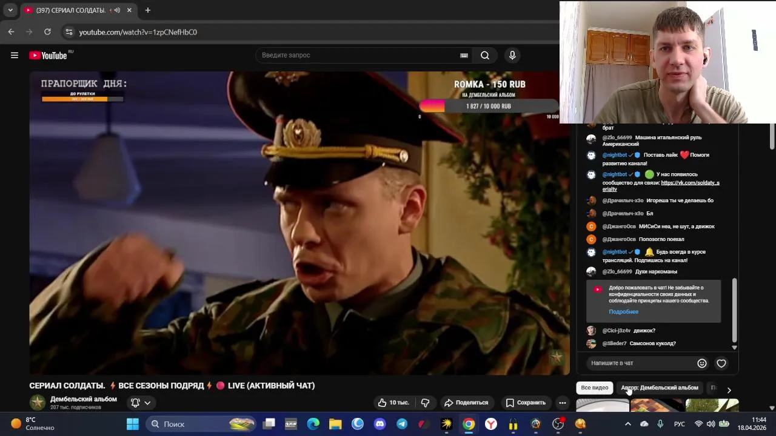View site information icon in address bar
Image resolution: width=776 pixels, height=436 pixels.
pos(69,32)
